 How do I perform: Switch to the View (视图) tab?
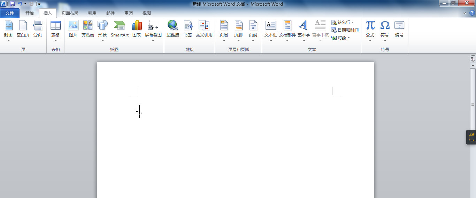tap(147, 13)
